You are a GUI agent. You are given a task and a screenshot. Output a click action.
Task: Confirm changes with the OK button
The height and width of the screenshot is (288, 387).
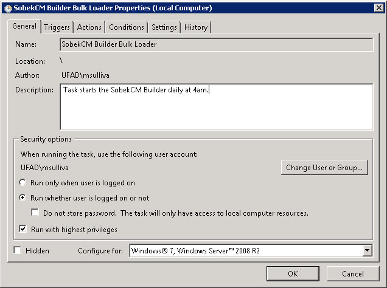[293, 273]
